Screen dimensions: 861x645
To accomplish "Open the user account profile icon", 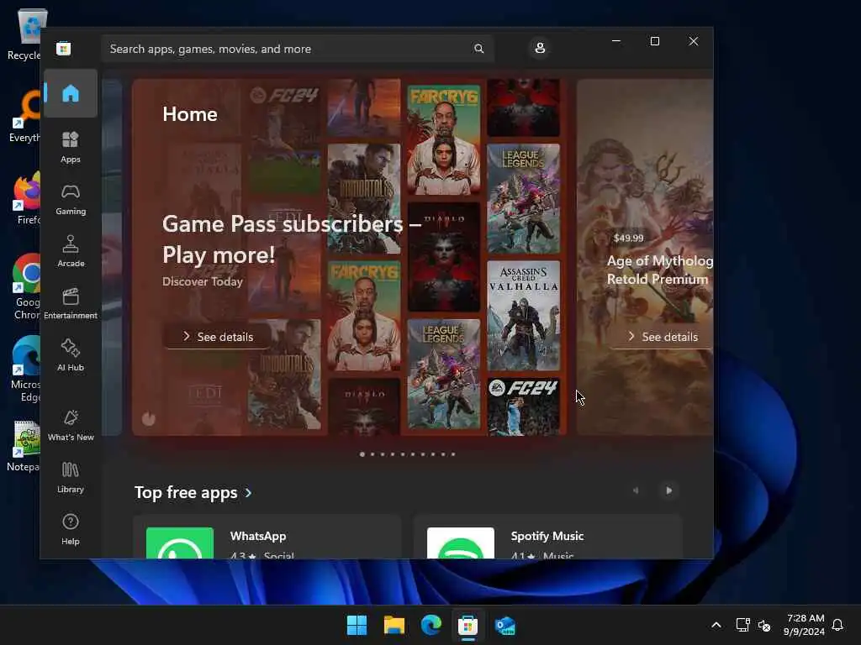I will pos(540,48).
